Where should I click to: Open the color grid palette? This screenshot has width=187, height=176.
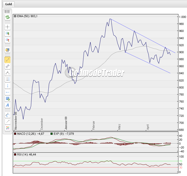pyautogui.click(x=7, y=128)
